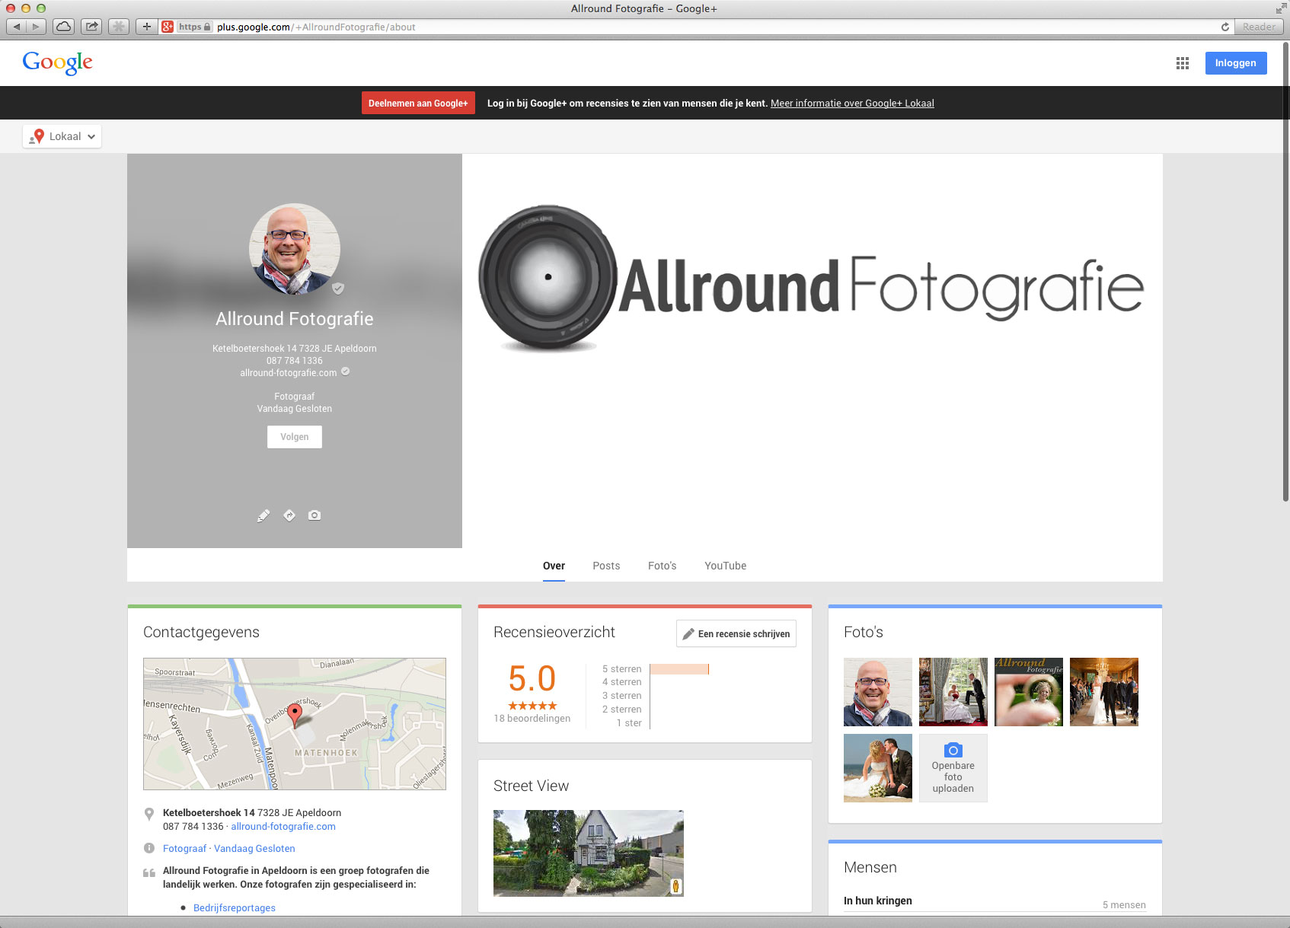Click the pencil review icon on profile card
Screen dimensions: 1290x928
[x=263, y=515]
